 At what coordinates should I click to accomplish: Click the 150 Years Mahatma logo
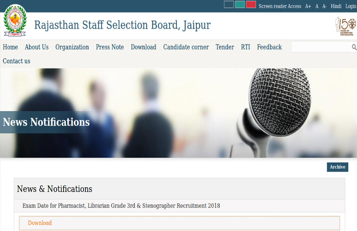pyautogui.click(x=345, y=26)
